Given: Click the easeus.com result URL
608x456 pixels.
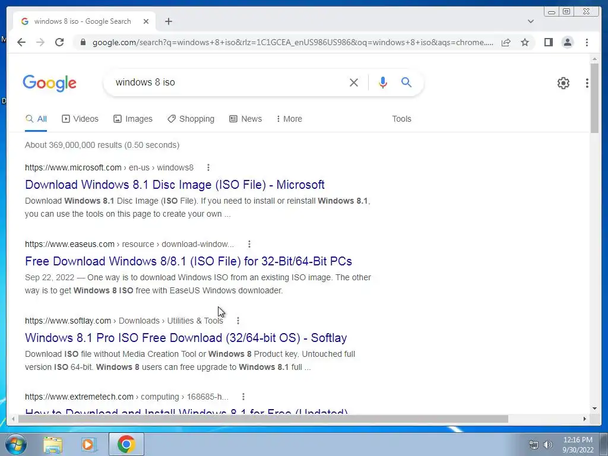Looking at the screenshot, I should tap(129, 244).
